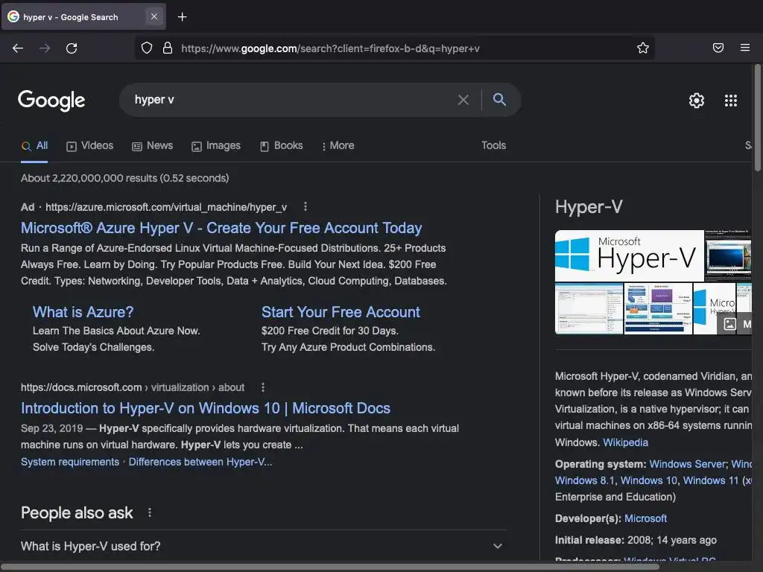
Task: Switch to the News tab
Action: click(152, 145)
